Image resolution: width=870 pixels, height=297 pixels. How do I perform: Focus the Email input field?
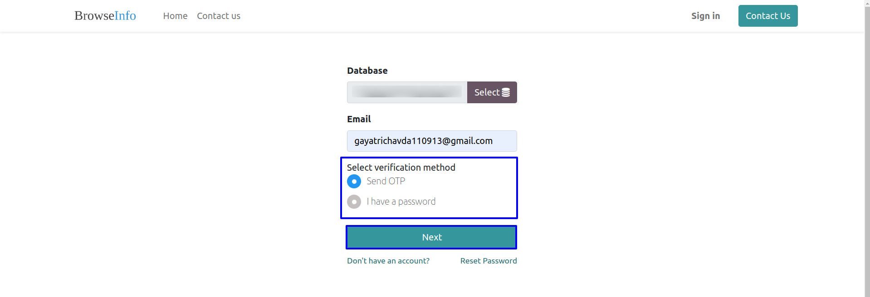pos(432,141)
